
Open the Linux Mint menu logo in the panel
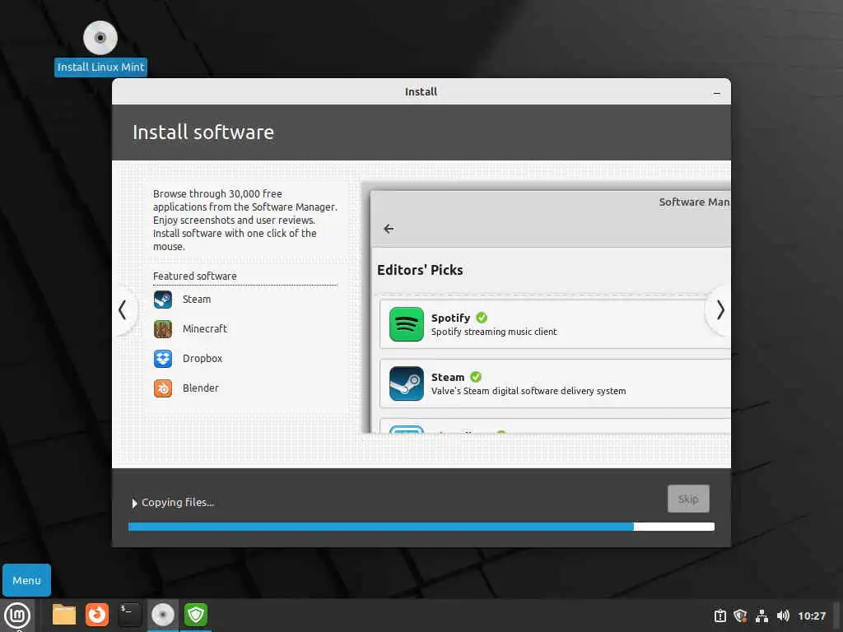[17, 615]
